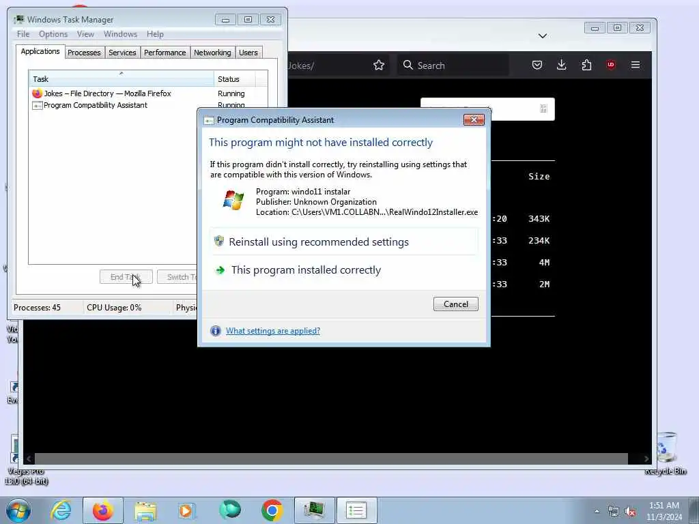The image size is (699, 524).
Task: Open Task Manager File menu
Action: 23,34
